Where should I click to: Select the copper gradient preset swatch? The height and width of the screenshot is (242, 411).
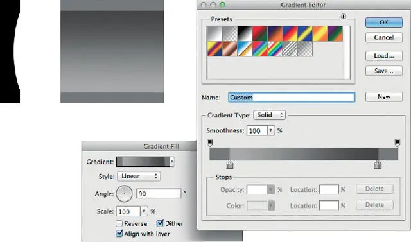pos(230,49)
